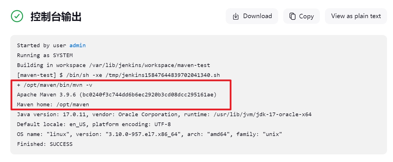Screen dimensions: 393x162
Task: Click the 'Started by user' text
Action: (x=42, y=46)
